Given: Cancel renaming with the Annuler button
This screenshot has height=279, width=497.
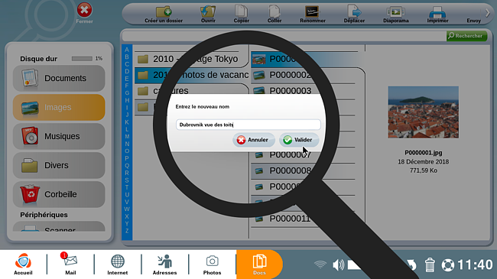Looking at the screenshot, I should click(x=253, y=140).
